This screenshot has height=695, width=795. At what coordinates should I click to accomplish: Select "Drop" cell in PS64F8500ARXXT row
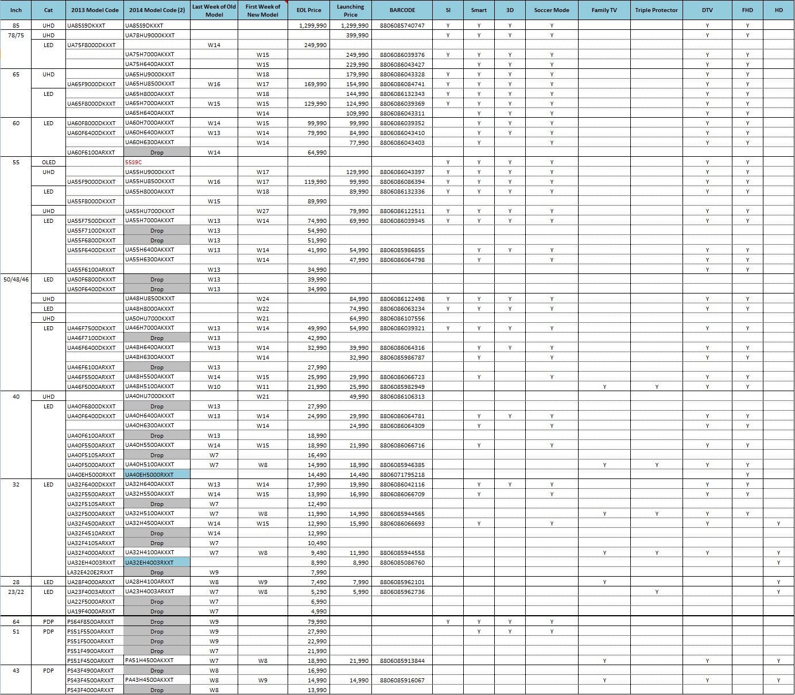tap(157, 622)
